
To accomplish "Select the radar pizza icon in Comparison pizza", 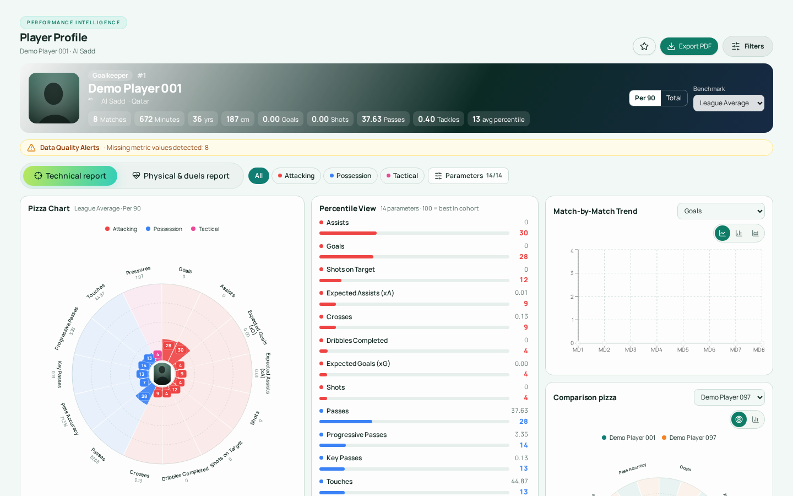I will pyautogui.click(x=739, y=419).
